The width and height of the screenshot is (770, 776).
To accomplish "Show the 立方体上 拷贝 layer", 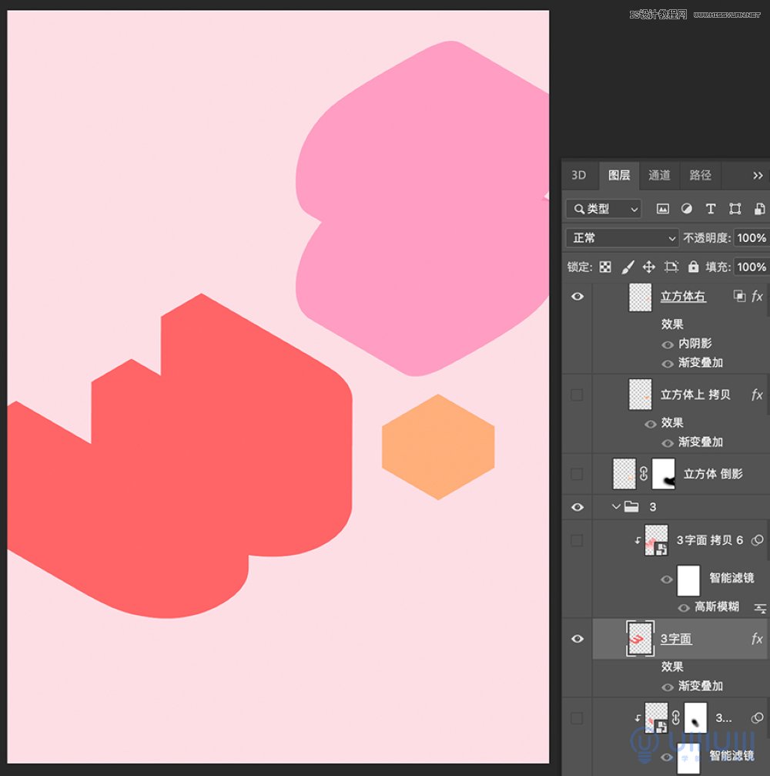I will point(577,395).
